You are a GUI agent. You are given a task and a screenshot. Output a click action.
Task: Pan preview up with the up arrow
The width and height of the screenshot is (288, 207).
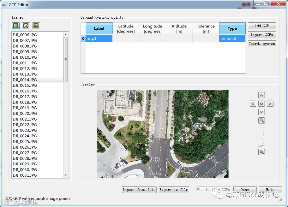pyautogui.click(x=261, y=95)
